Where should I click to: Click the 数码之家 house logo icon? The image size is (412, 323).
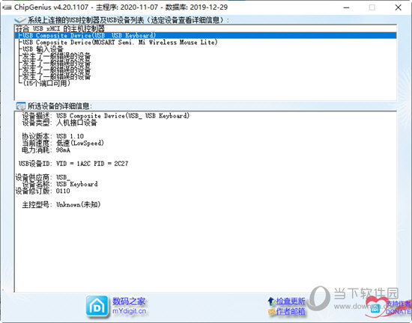coord(97,307)
